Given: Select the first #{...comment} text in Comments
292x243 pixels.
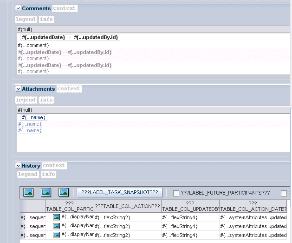Looking at the screenshot, I should [33, 45].
